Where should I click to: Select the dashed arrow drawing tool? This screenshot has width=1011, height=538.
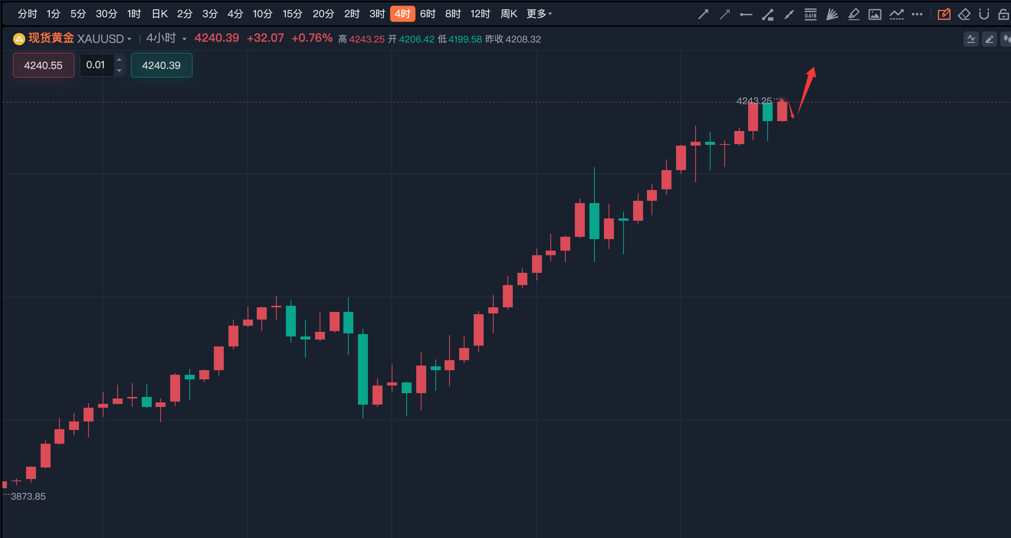[x=724, y=15]
